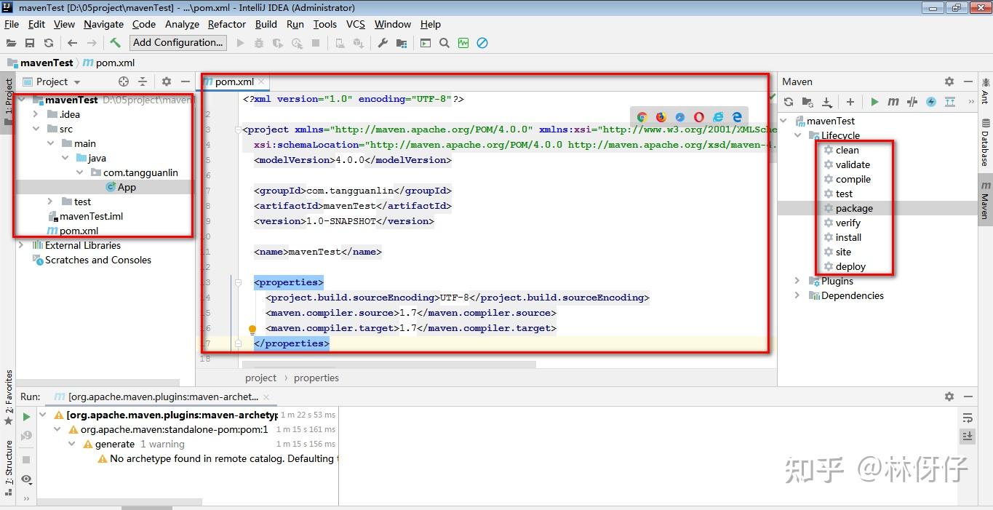This screenshot has width=993, height=510.
Task: Collapse the src folder
Action: click(36, 129)
